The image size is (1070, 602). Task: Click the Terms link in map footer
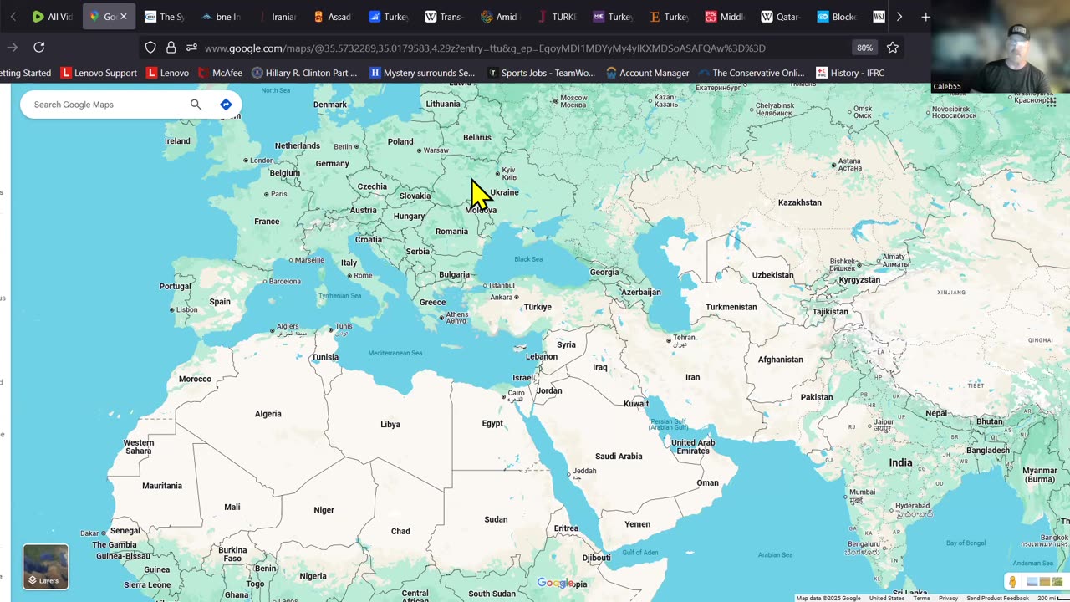click(921, 598)
